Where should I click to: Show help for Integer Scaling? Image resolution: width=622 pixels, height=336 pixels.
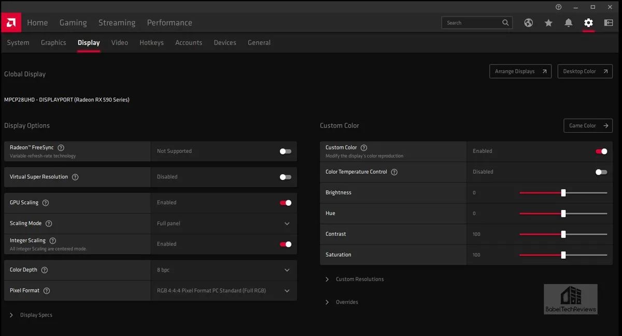pyautogui.click(x=53, y=241)
